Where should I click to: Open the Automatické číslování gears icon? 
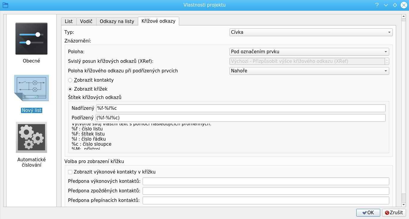(31, 137)
